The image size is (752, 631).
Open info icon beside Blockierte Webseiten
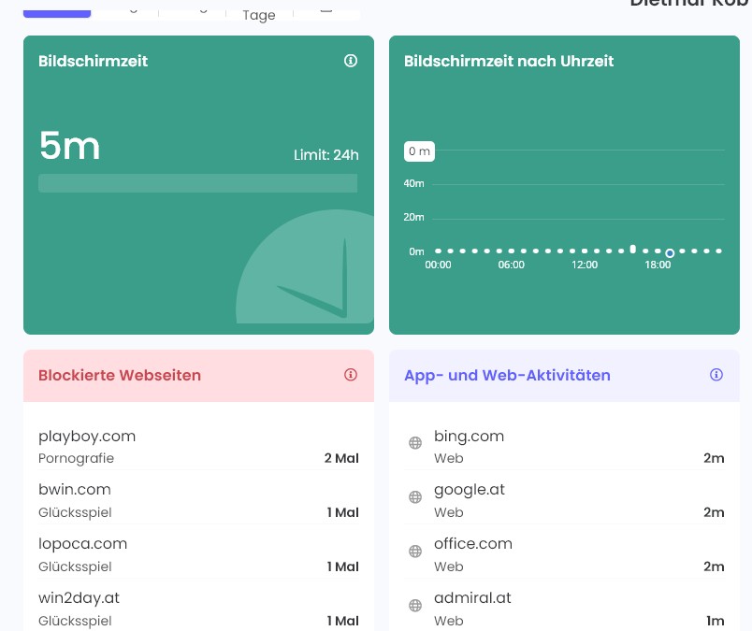(x=351, y=375)
